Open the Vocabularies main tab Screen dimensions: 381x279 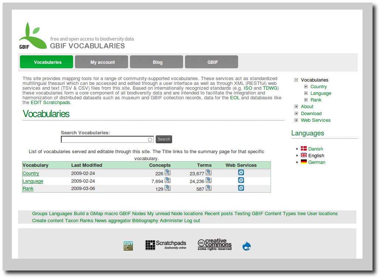pos(47,62)
